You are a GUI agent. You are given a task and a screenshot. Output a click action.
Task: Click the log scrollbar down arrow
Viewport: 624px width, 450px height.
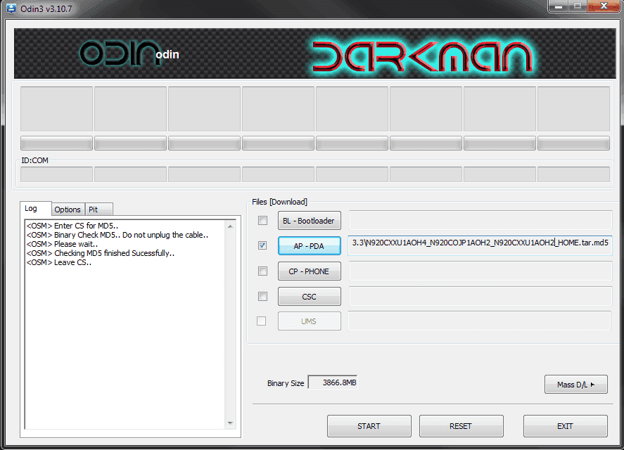click(231, 423)
